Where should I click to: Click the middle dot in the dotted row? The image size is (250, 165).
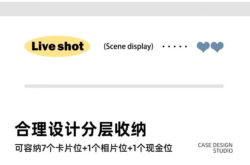pos(175,47)
